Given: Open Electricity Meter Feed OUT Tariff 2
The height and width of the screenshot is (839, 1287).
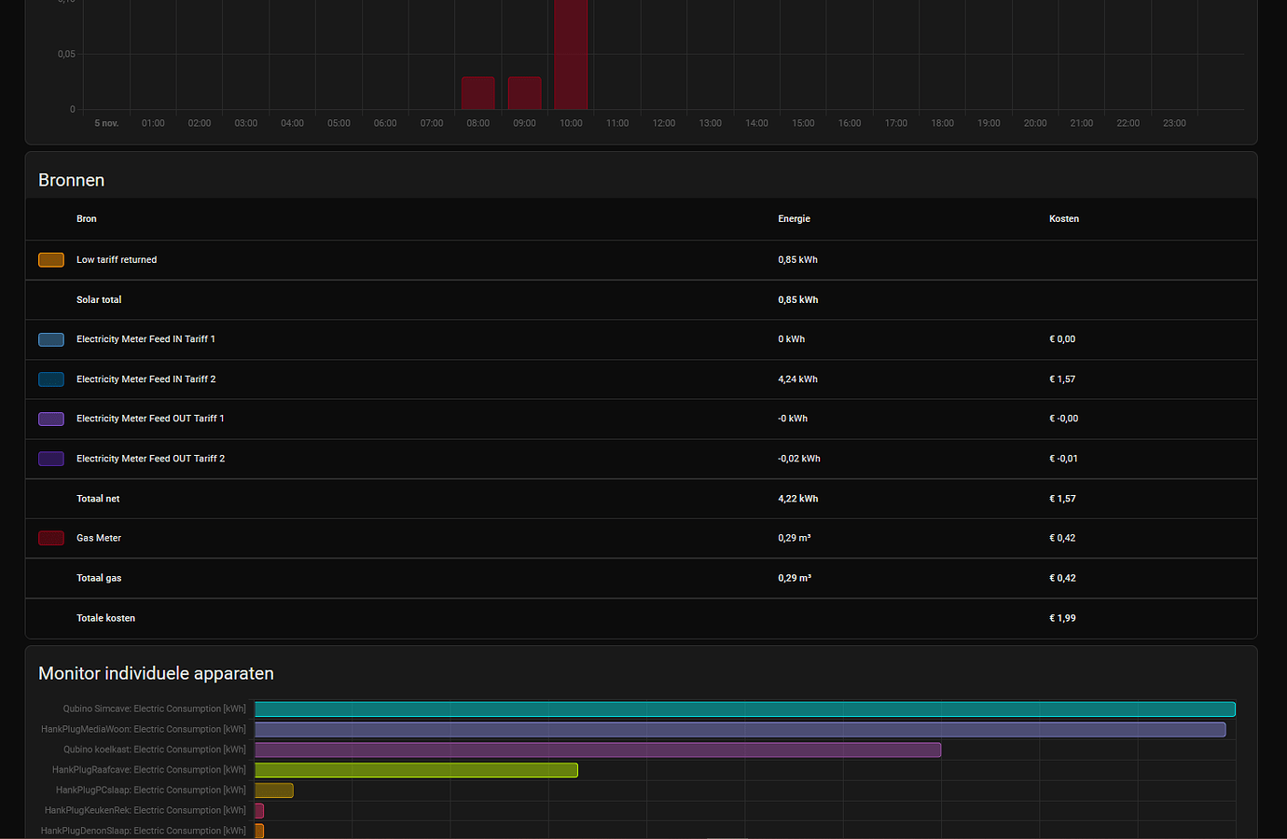Looking at the screenshot, I should (x=151, y=459).
